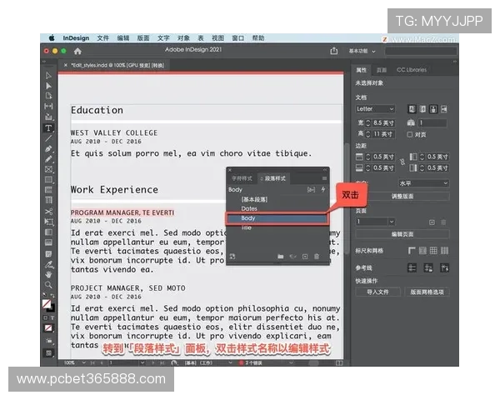Select the Line tool in toolbar
This screenshot has width=500, height=400.
click(48, 138)
